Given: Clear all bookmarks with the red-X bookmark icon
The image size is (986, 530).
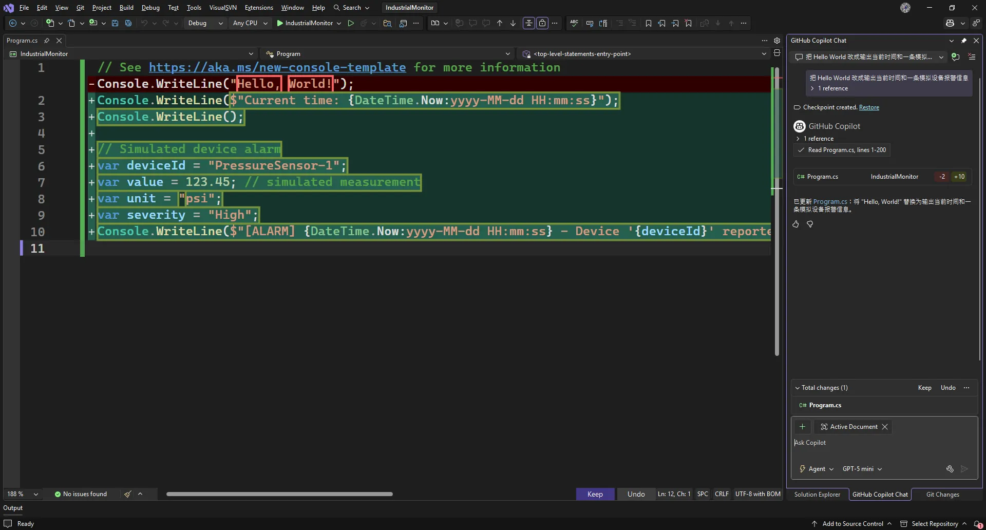Looking at the screenshot, I should coord(689,23).
